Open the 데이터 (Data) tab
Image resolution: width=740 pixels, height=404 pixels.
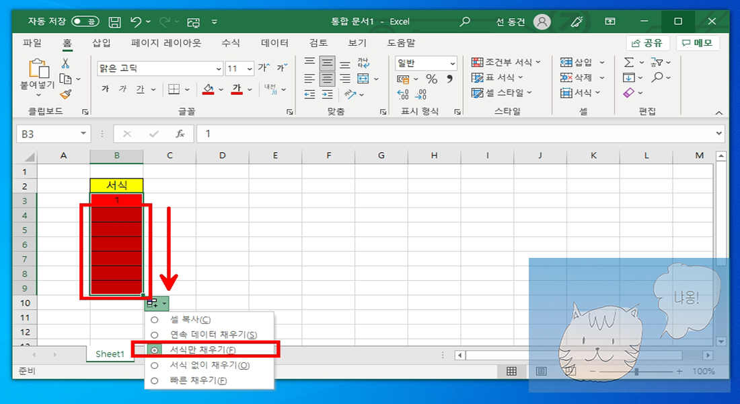click(x=274, y=43)
